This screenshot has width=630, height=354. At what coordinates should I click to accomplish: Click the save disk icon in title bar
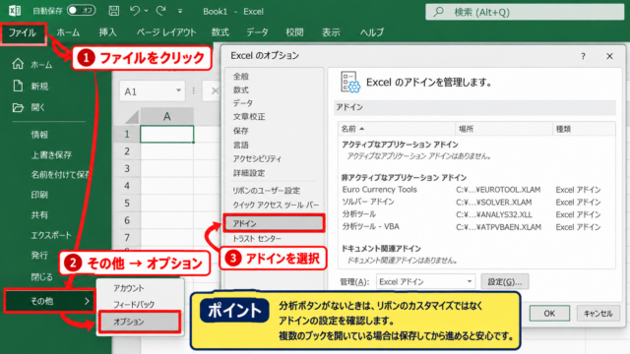click(x=114, y=11)
